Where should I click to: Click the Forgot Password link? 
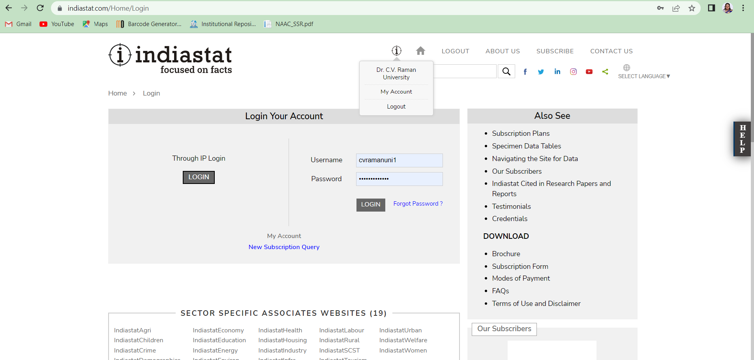pos(418,204)
